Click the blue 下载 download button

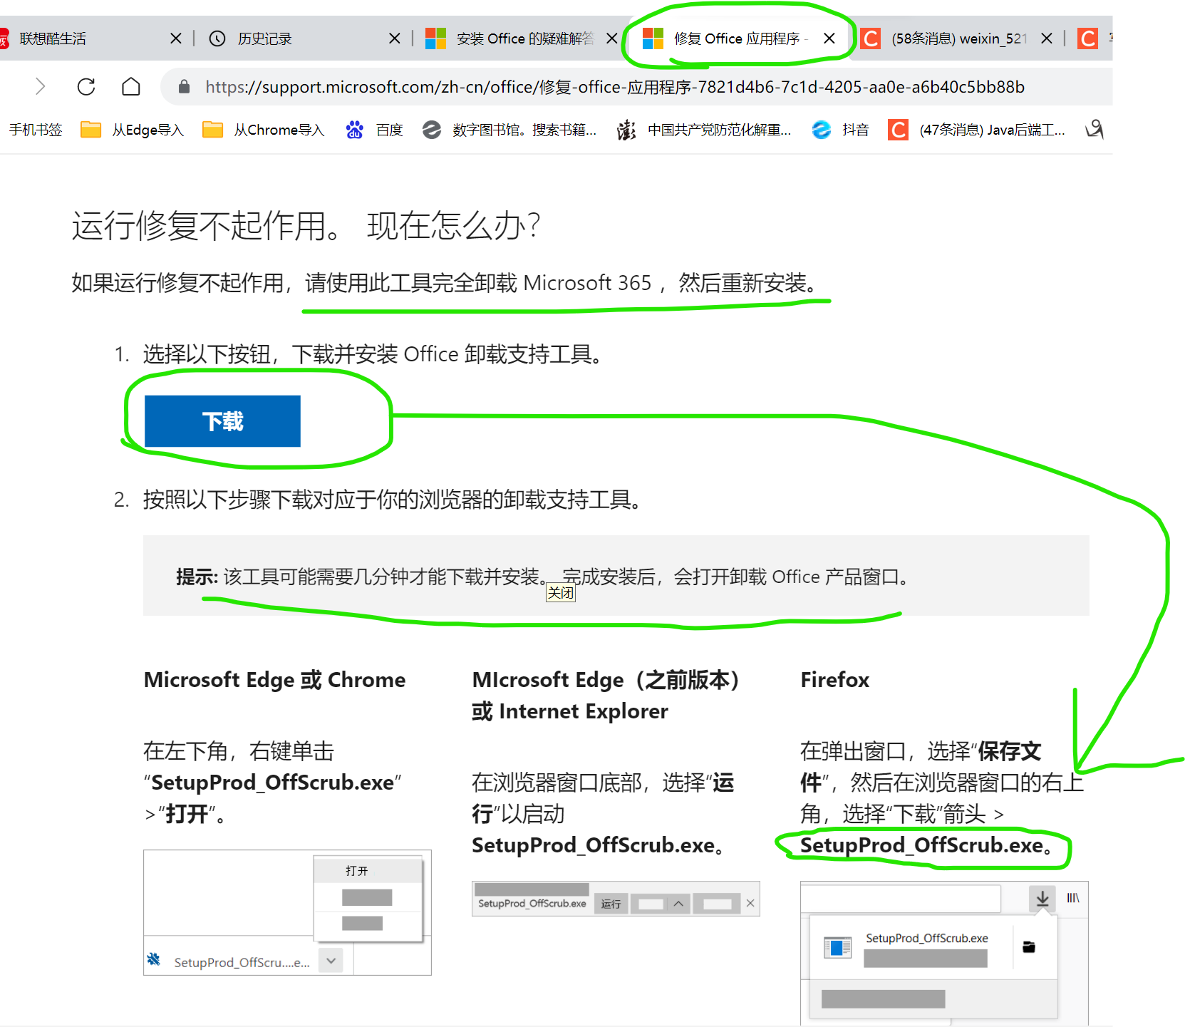pyautogui.click(x=222, y=421)
